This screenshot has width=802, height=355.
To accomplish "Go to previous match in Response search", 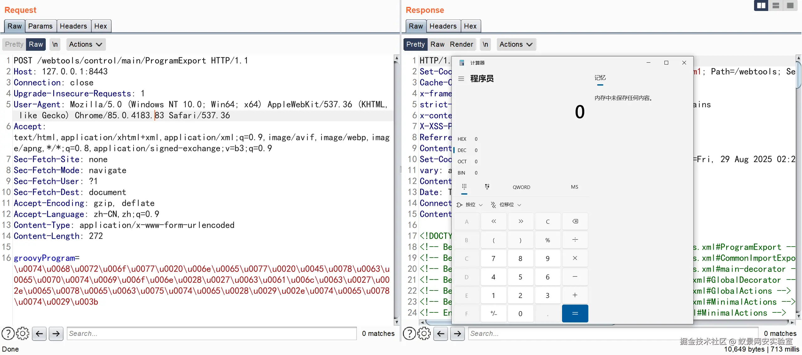I will 440,333.
